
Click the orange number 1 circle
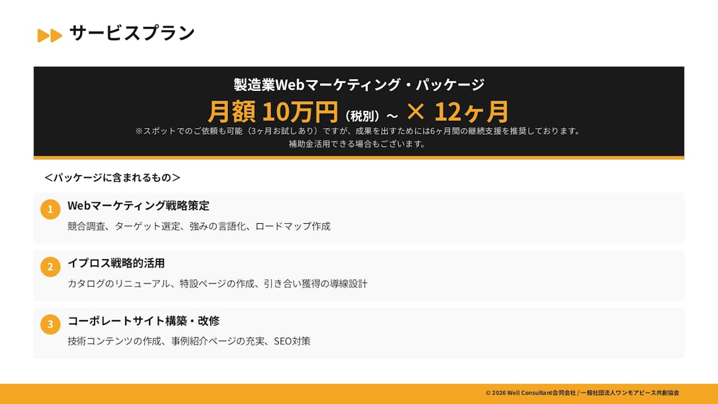click(50, 209)
